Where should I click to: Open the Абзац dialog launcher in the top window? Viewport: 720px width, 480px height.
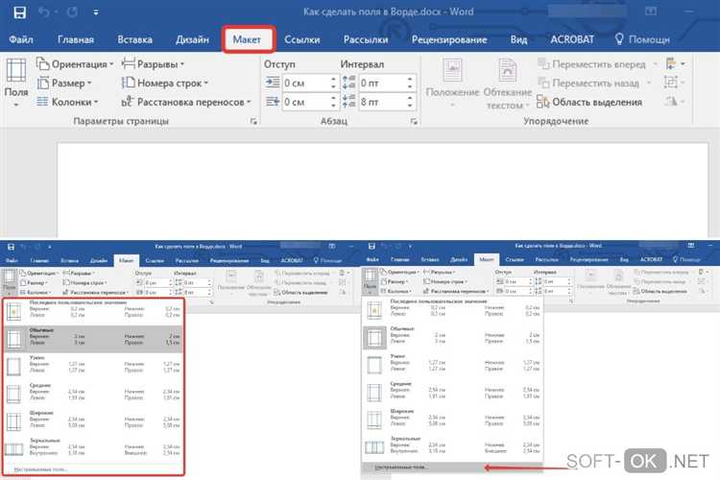(414, 121)
